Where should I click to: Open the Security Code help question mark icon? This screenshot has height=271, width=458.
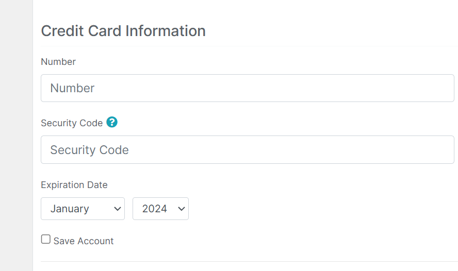(112, 122)
